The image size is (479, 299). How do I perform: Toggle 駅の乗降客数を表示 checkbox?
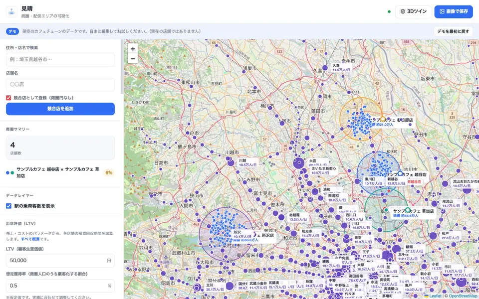tap(8, 206)
